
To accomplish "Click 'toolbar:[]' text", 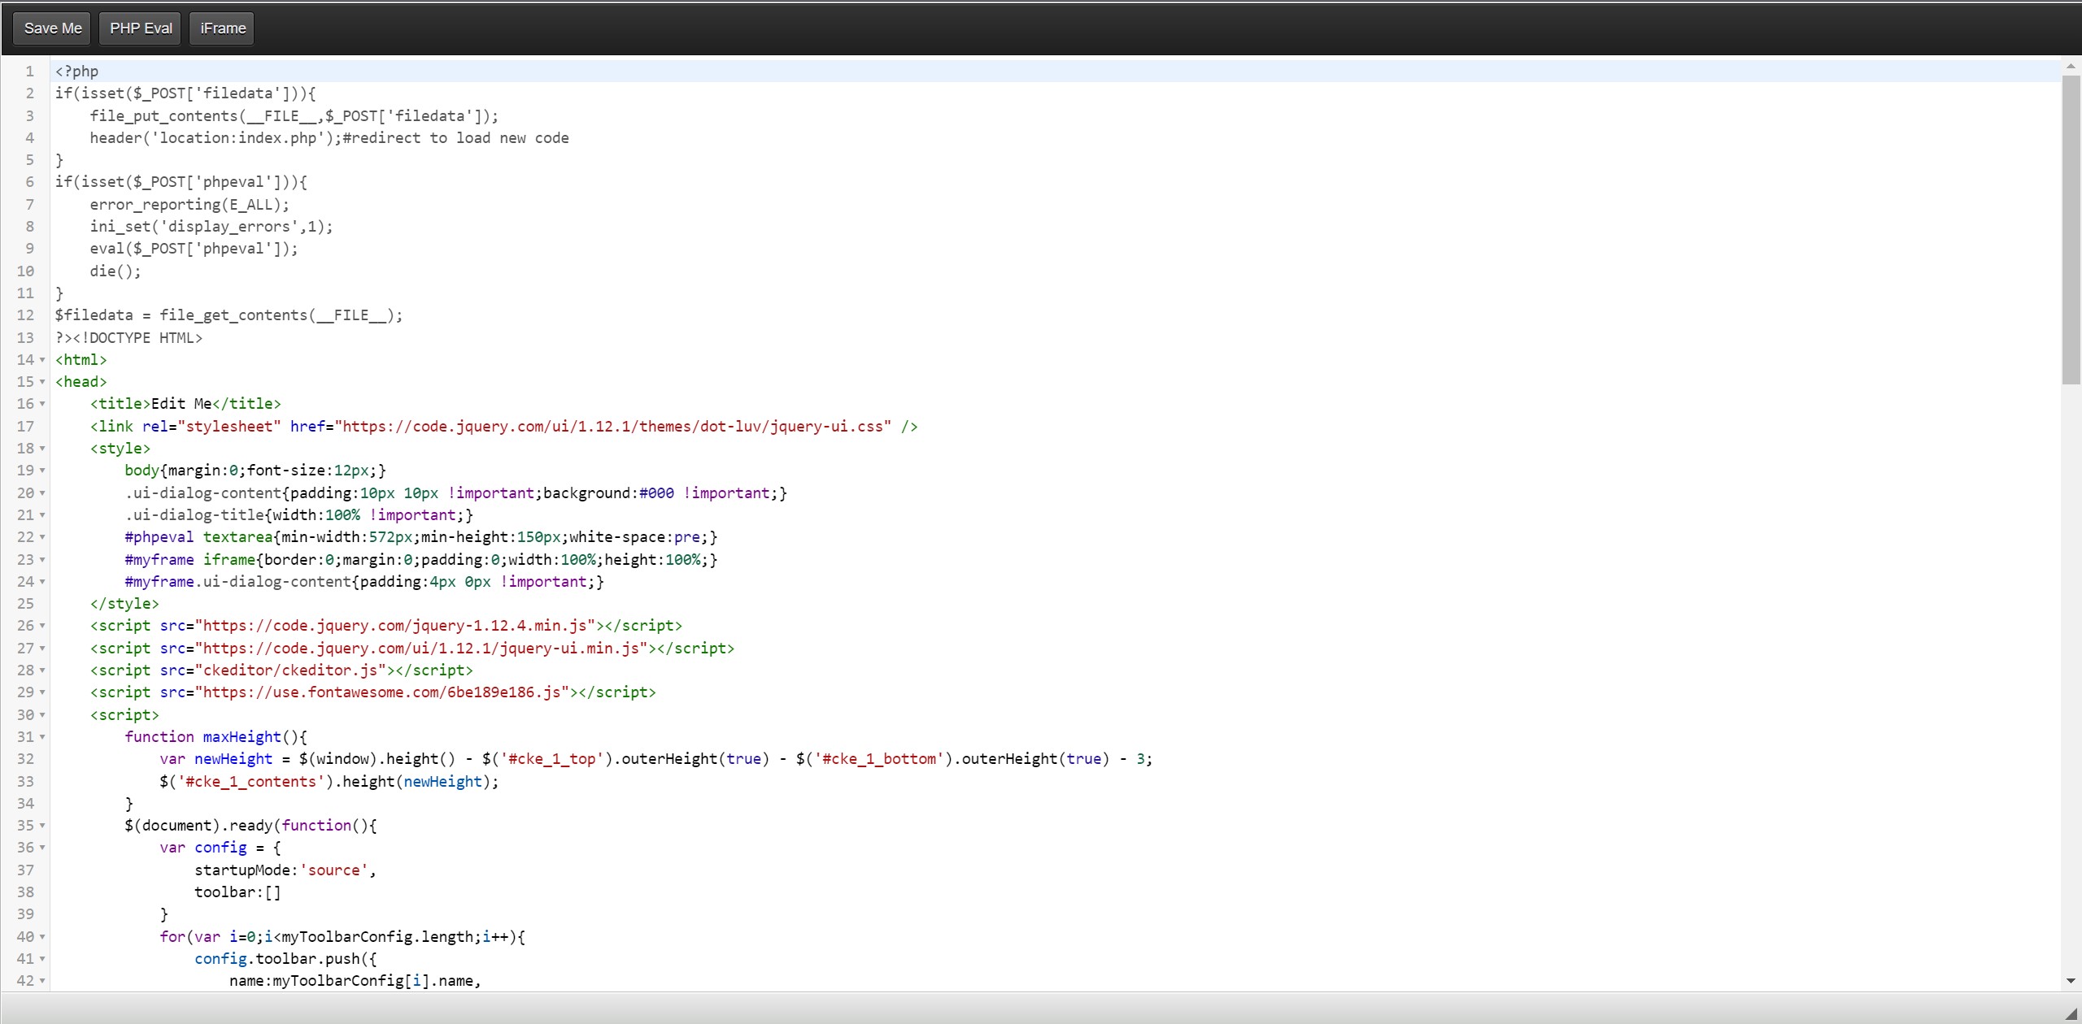I will pyautogui.click(x=237, y=892).
